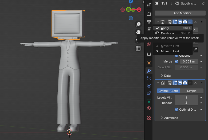Click the viewport pan hand gizmo
This screenshot has width=208, height=140.
coord(138,32)
